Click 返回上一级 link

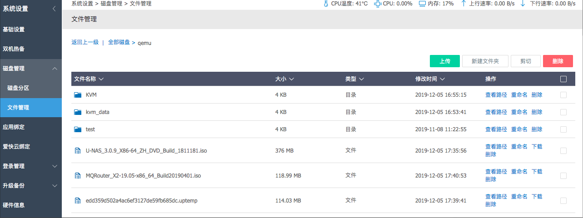[x=85, y=42]
